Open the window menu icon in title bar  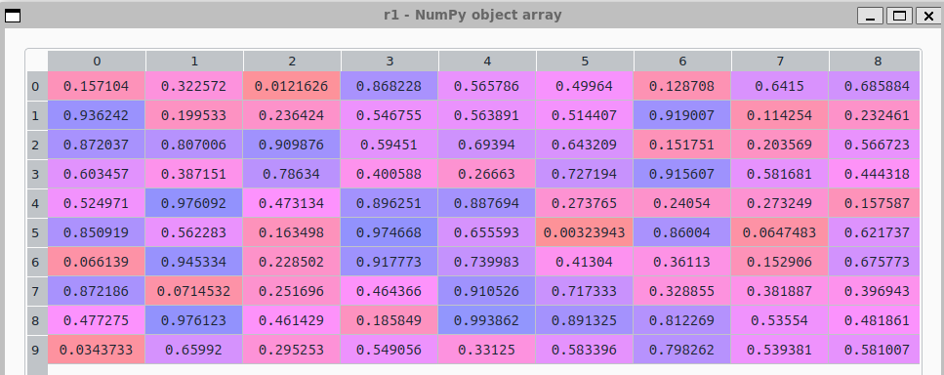point(13,16)
